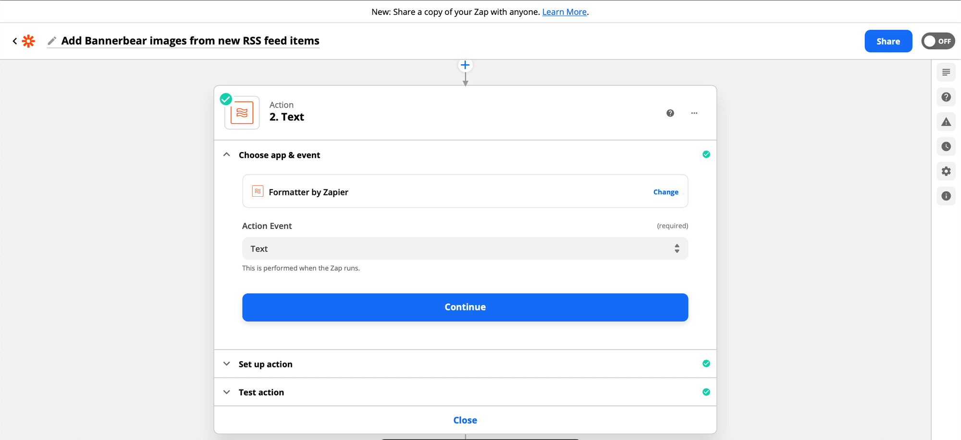
Task: Open the Zapier home logo
Action: click(29, 41)
